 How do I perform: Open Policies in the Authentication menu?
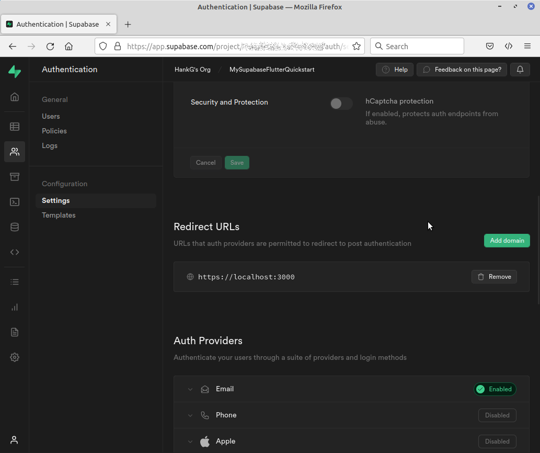[54, 131]
